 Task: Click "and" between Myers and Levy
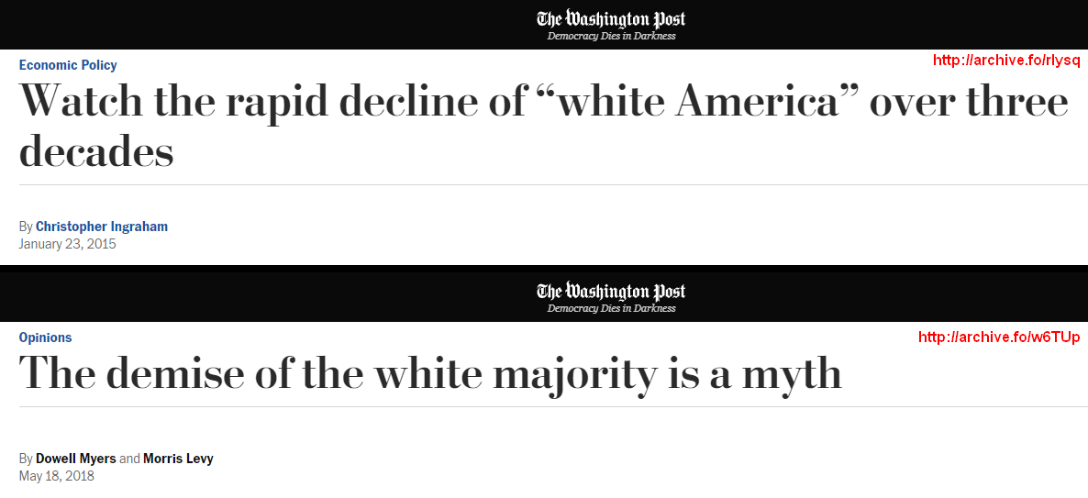click(x=129, y=459)
